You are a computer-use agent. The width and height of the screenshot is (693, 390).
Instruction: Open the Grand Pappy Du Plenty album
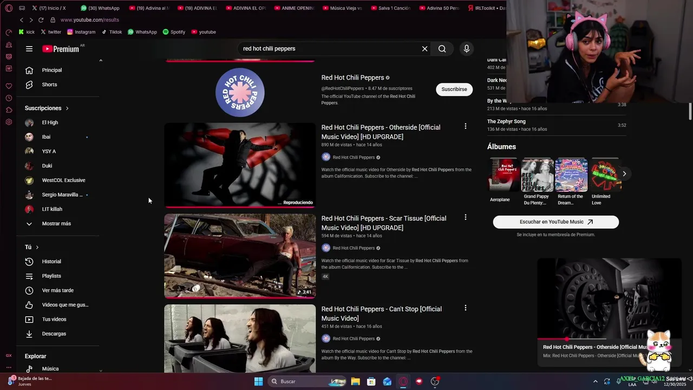(x=537, y=183)
